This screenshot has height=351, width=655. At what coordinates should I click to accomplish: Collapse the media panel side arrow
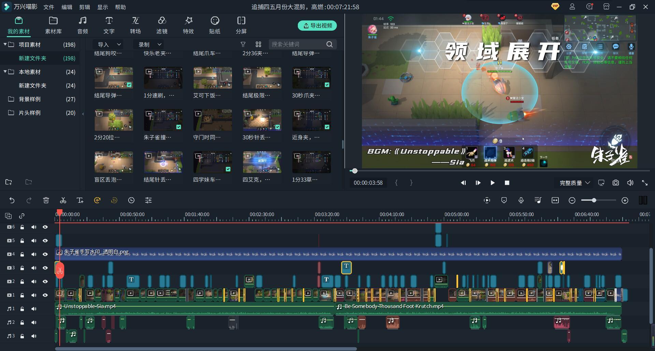[83, 114]
